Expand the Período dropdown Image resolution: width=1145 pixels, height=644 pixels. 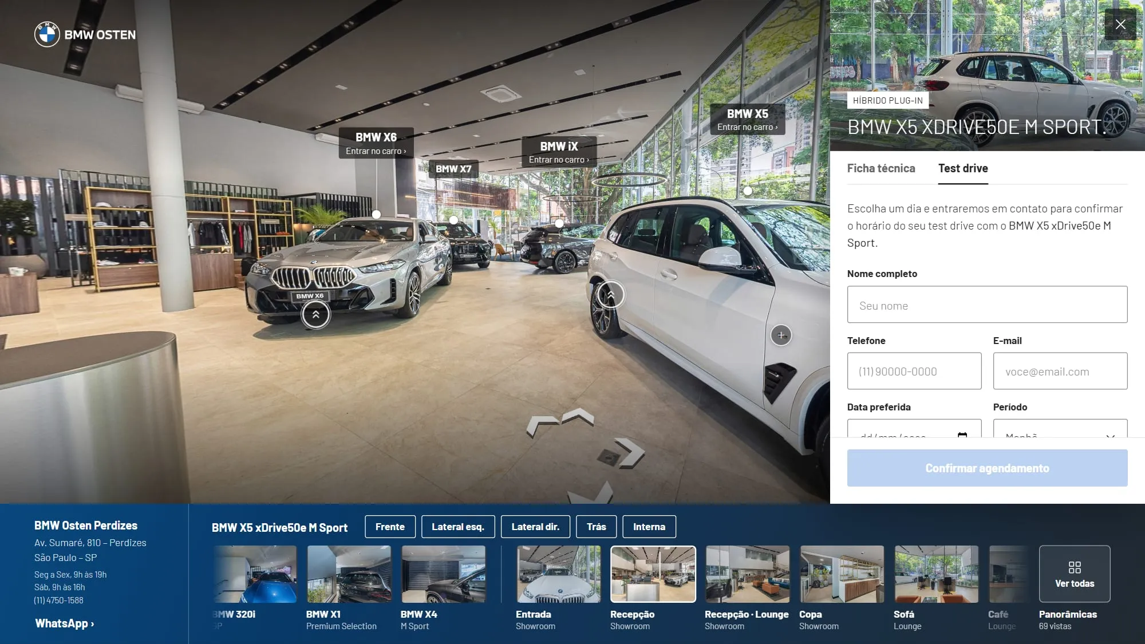[x=1060, y=429]
